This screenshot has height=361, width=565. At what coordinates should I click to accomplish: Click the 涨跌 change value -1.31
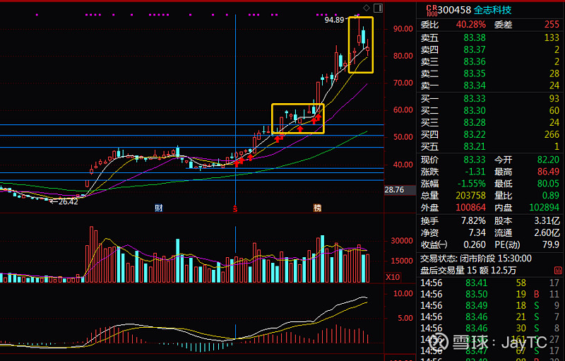[475, 172]
